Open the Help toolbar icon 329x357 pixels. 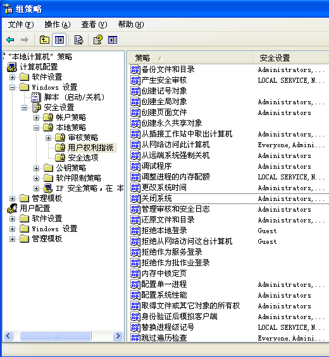[x=98, y=40]
